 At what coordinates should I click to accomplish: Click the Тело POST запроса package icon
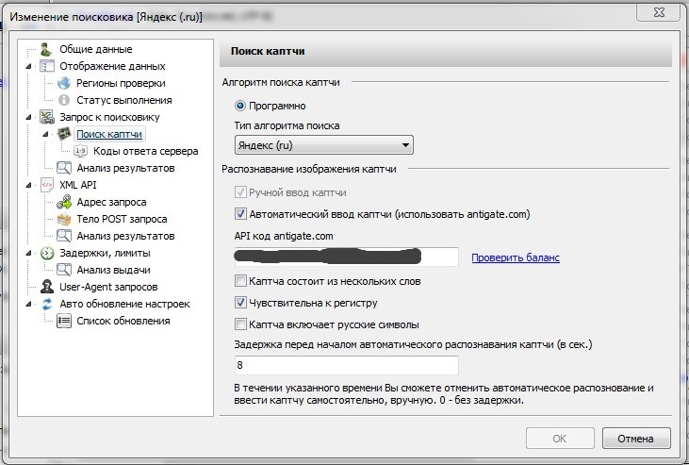(x=64, y=219)
